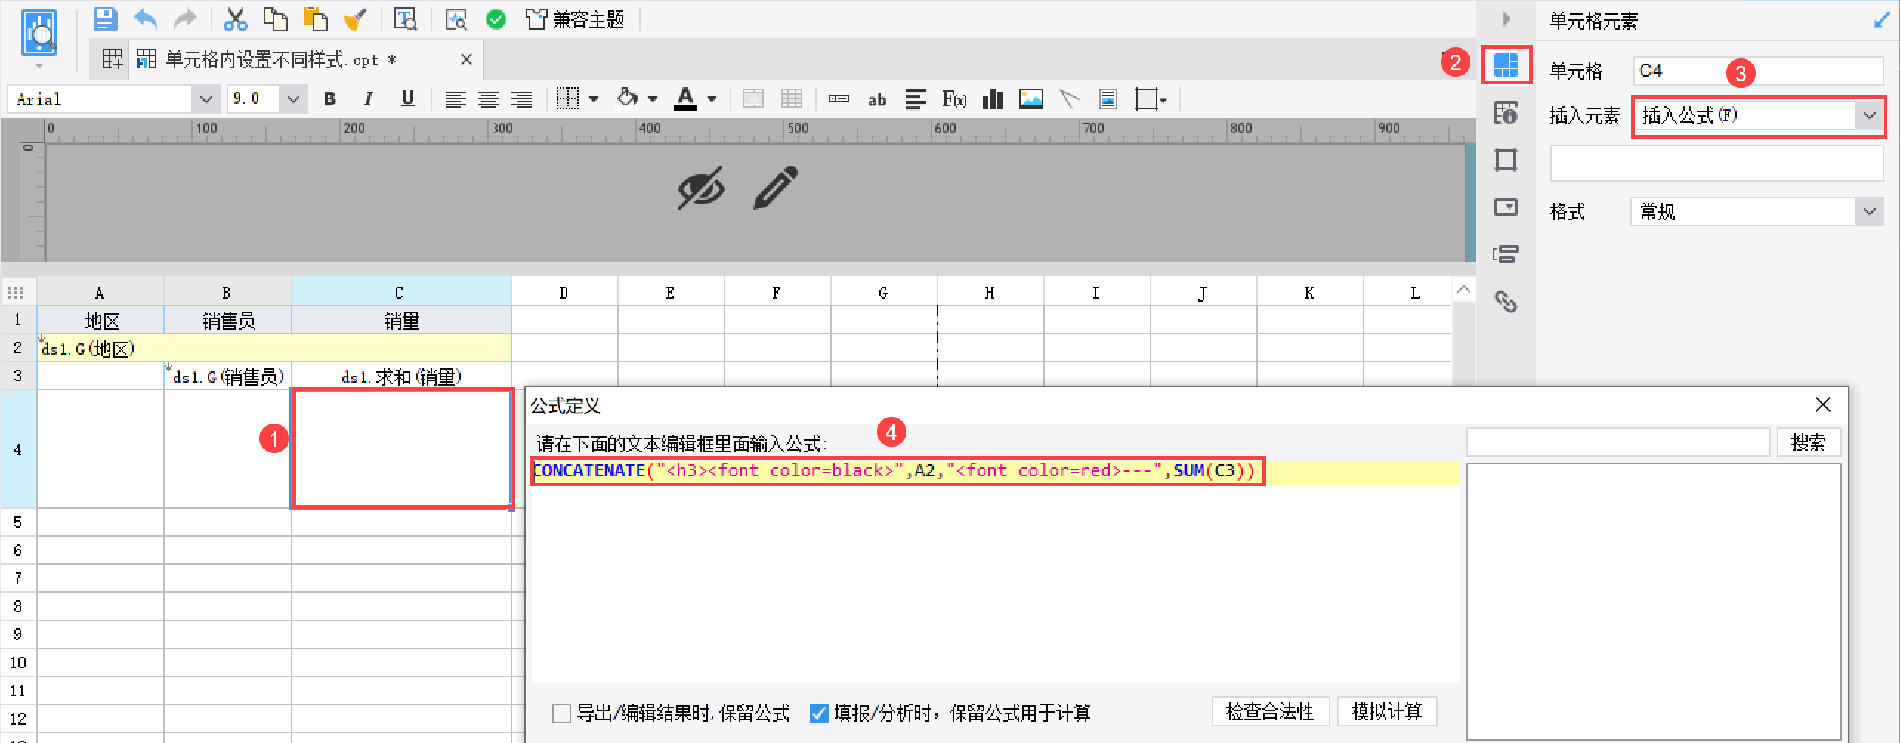Click the fill color paint bucket

(628, 98)
